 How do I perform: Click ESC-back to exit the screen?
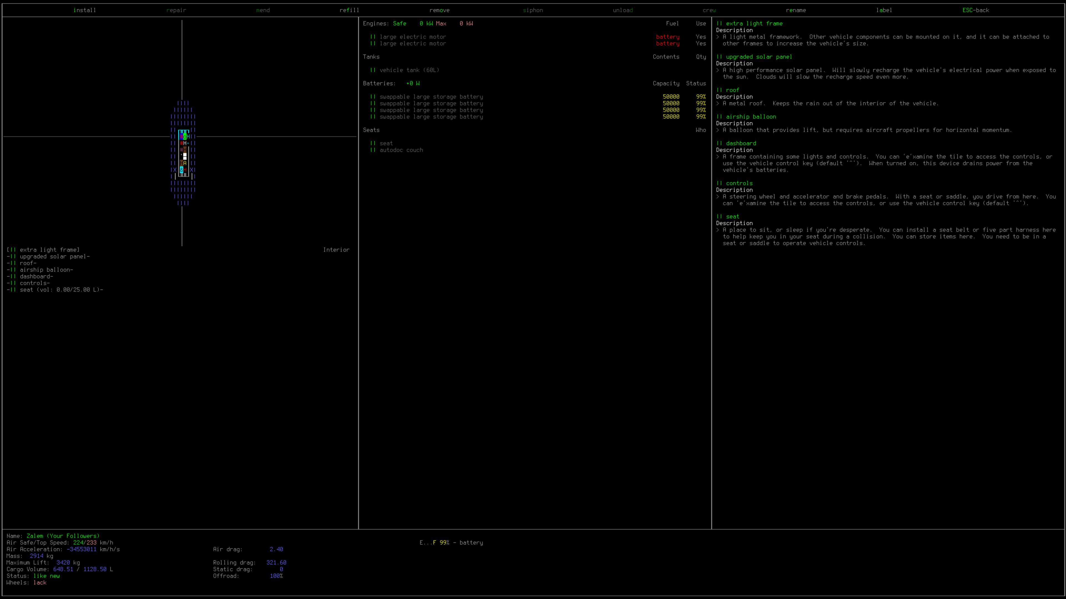[x=976, y=10]
